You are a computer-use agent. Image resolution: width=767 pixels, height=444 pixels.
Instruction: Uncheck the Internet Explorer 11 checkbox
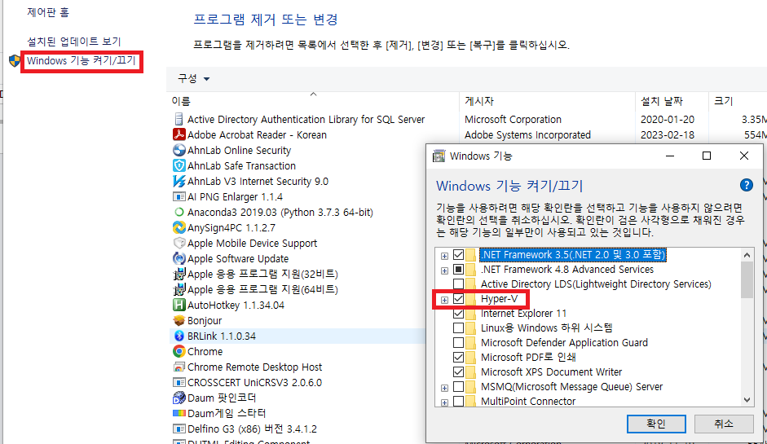[458, 314]
